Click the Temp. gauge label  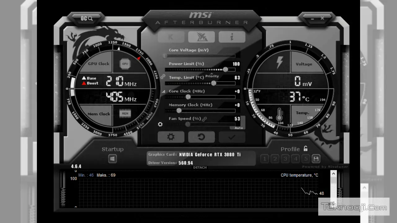pos(302,113)
